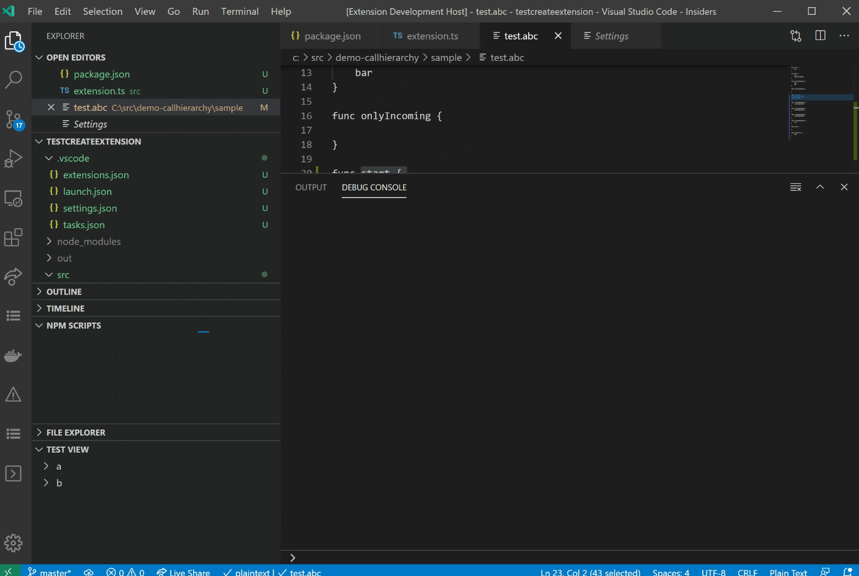Switch to the Output panel tab

click(x=311, y=188)
